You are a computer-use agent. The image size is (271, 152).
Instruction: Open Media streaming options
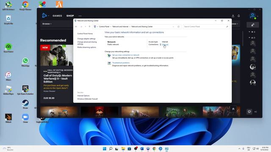[x=86, y=47]
